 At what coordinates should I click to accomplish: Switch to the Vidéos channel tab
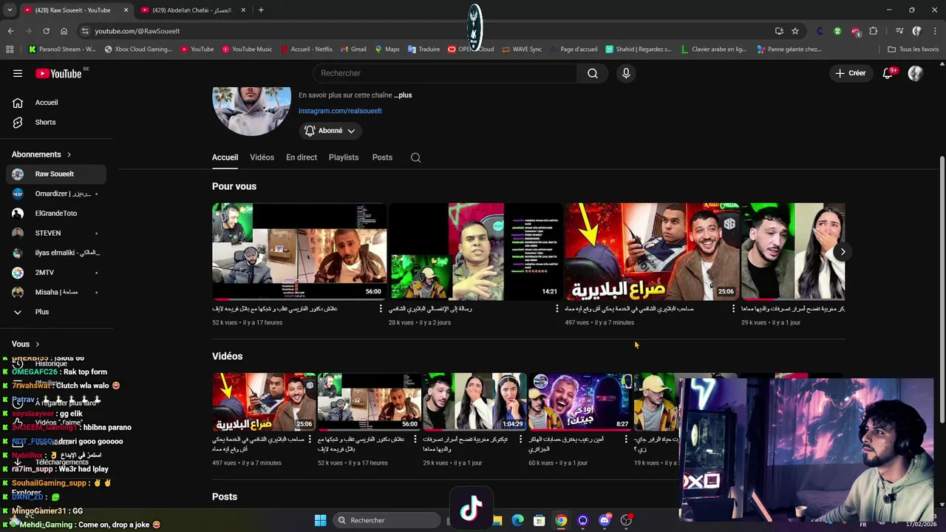coord(262,157)
